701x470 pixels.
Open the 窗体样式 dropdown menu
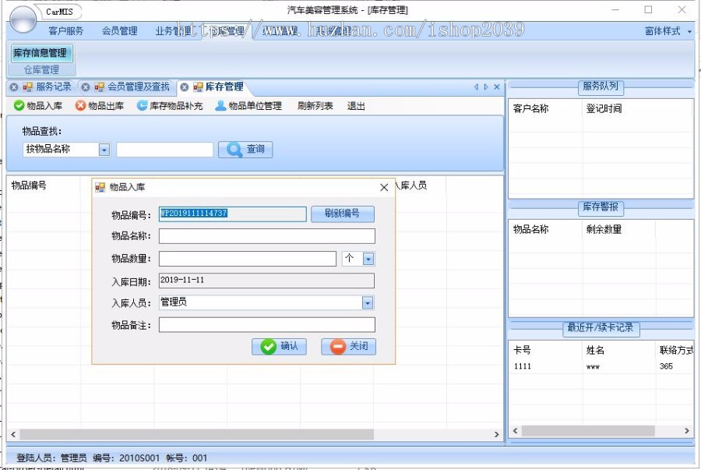[x=668, y=31]
